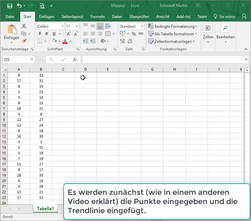Viewport: 251px width, 221px height.
Task: Align text right
Action: coord(100,34)
